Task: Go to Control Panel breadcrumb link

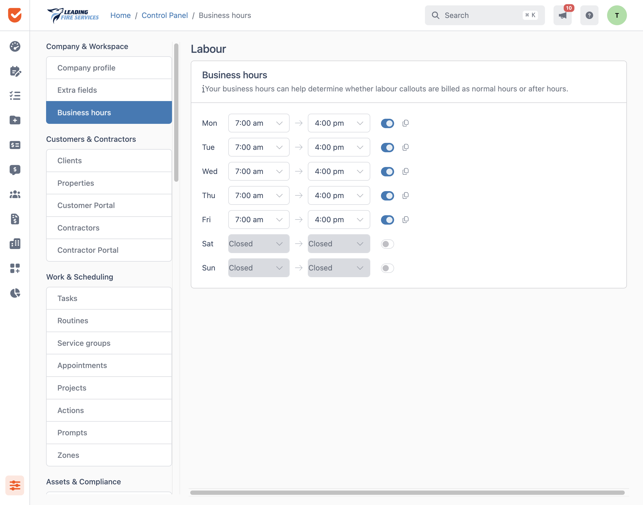Action: click(165, 15)
